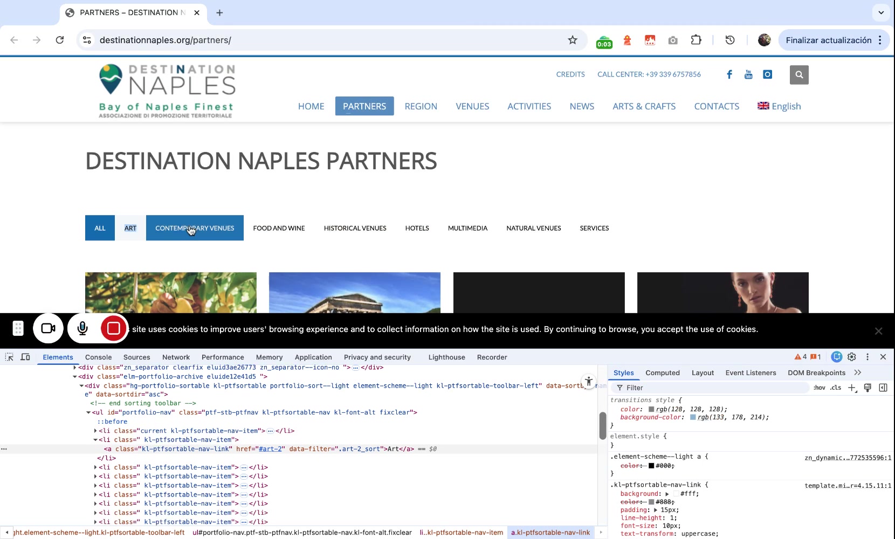The image size is (895, 539).
Task: Toggle the recorder camera button
Action: point(49,328)
